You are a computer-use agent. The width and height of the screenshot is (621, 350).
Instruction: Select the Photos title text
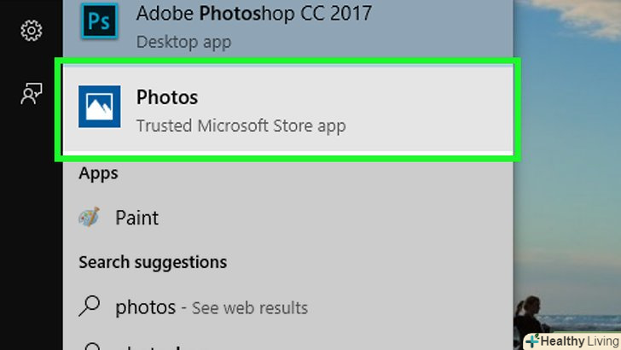166,96
